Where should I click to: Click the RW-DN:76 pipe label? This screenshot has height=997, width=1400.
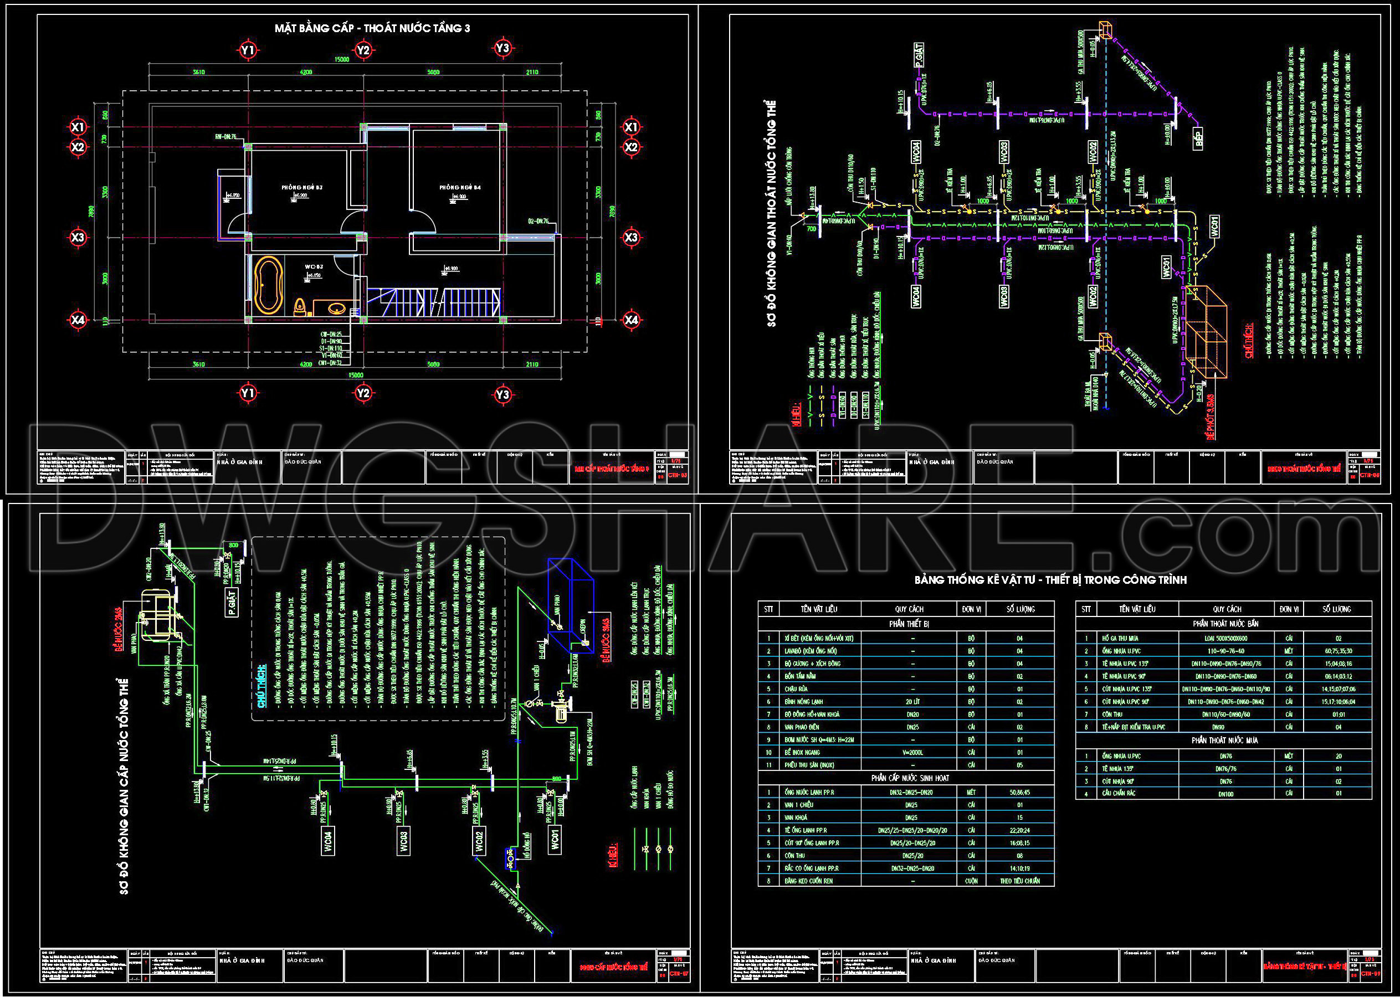225,137
